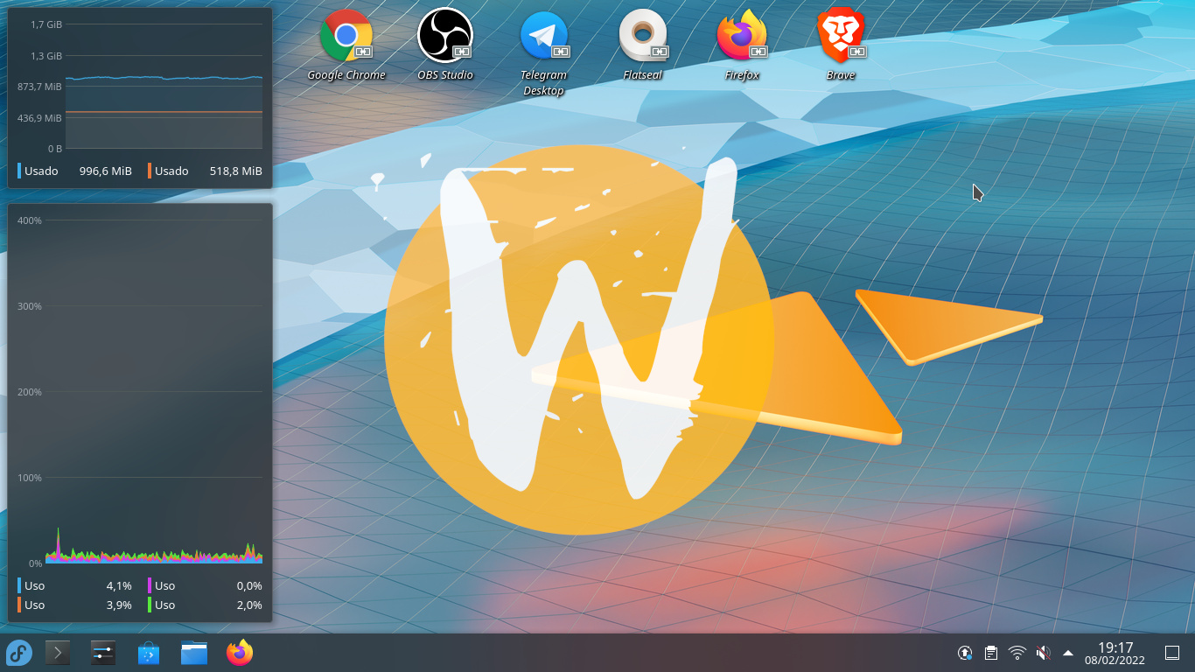1195x672 pixels.
Task: Open audio settings from the taskbar slider icon
Action: (x=102, y=652)
